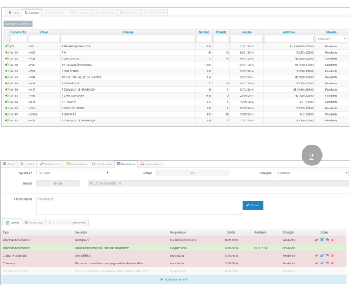Switch to the Distribuição tab in the form panel

pyautogui.click(x=102, y=164)
